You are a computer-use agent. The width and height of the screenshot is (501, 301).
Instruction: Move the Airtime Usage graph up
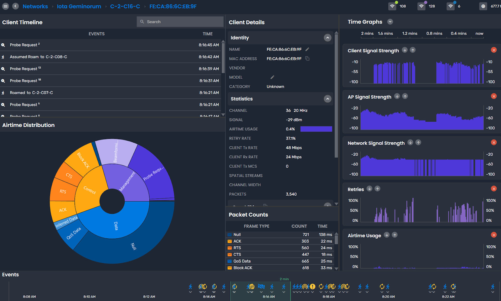point(395,235)
